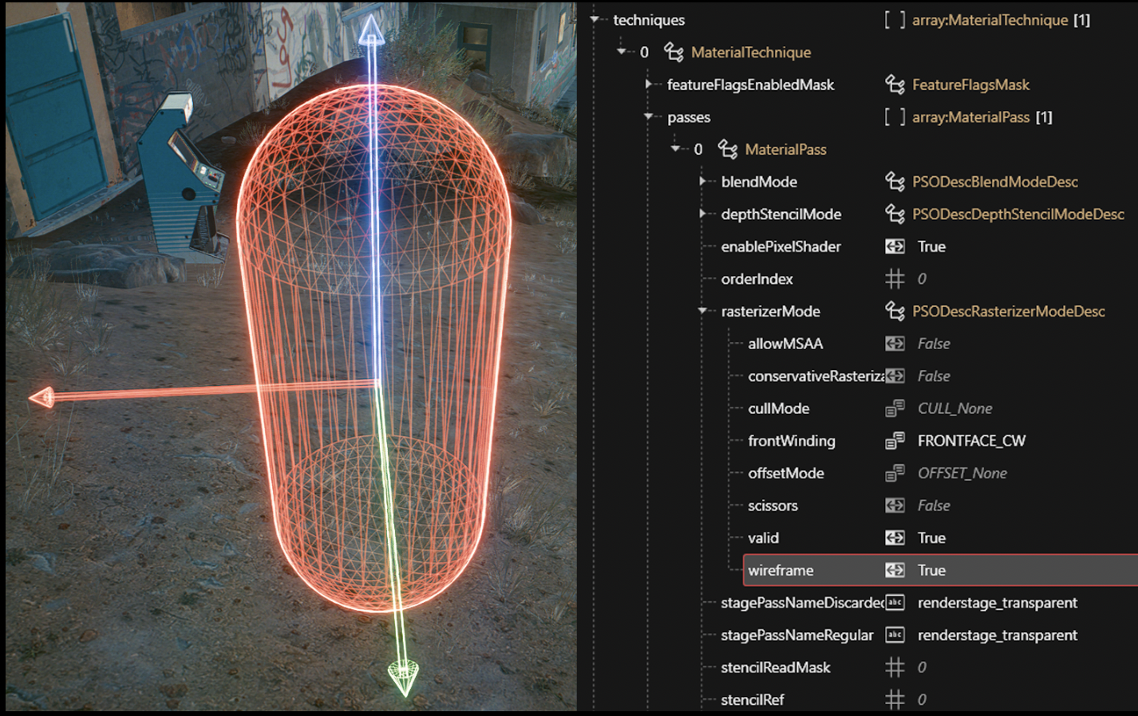Image resolution: width=1138 pixels, height=716 pixels.
Task: Toggle the allowMSAA boolean value False
Action: (933, 344)
